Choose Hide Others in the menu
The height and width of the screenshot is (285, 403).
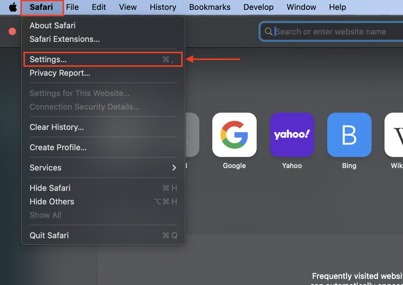[x=52, y=202]
